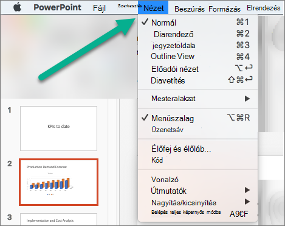Image resolution: width=285 pixels, height=226 pixels.
Task: Open Előadói nézet
Action: coord(197,69)
